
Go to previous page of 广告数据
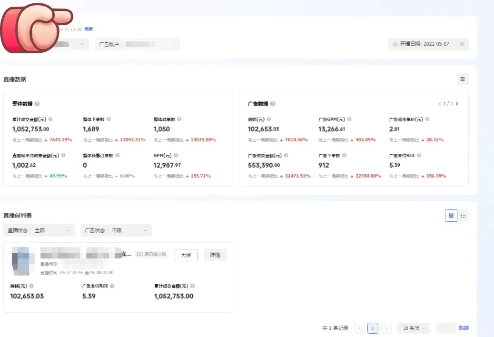click(x=440, y=104)
